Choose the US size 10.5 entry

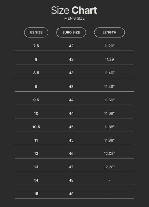36,127
